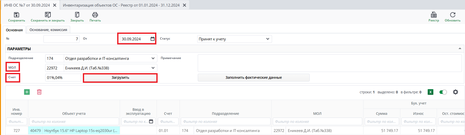Switch to Основание, комиссия tab
This screenshot has width=465, height=135.
(48, 30)
